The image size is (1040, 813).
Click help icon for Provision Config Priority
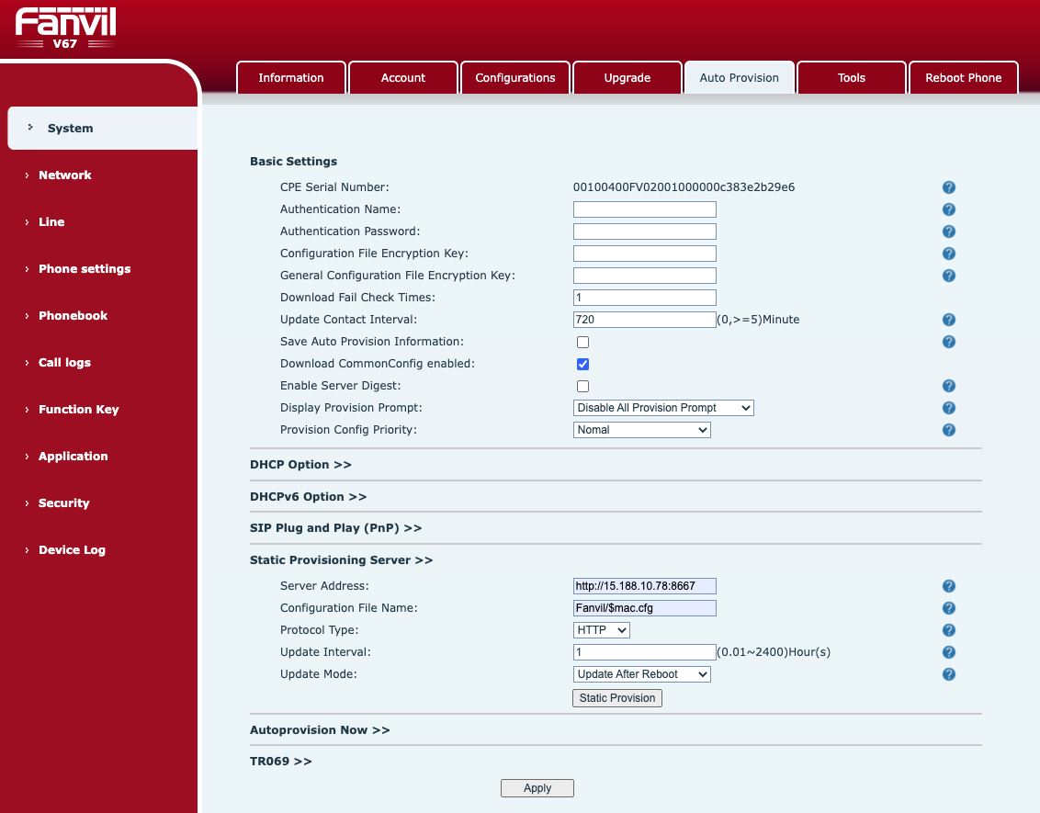pos(948,430)
